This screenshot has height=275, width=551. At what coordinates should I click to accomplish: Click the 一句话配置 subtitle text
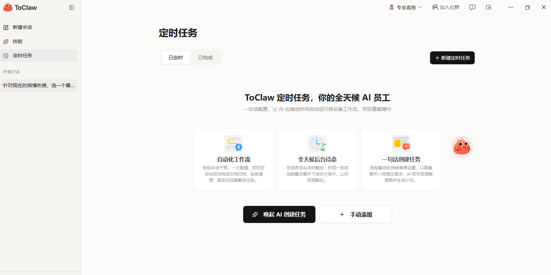[x=317, y=109]
